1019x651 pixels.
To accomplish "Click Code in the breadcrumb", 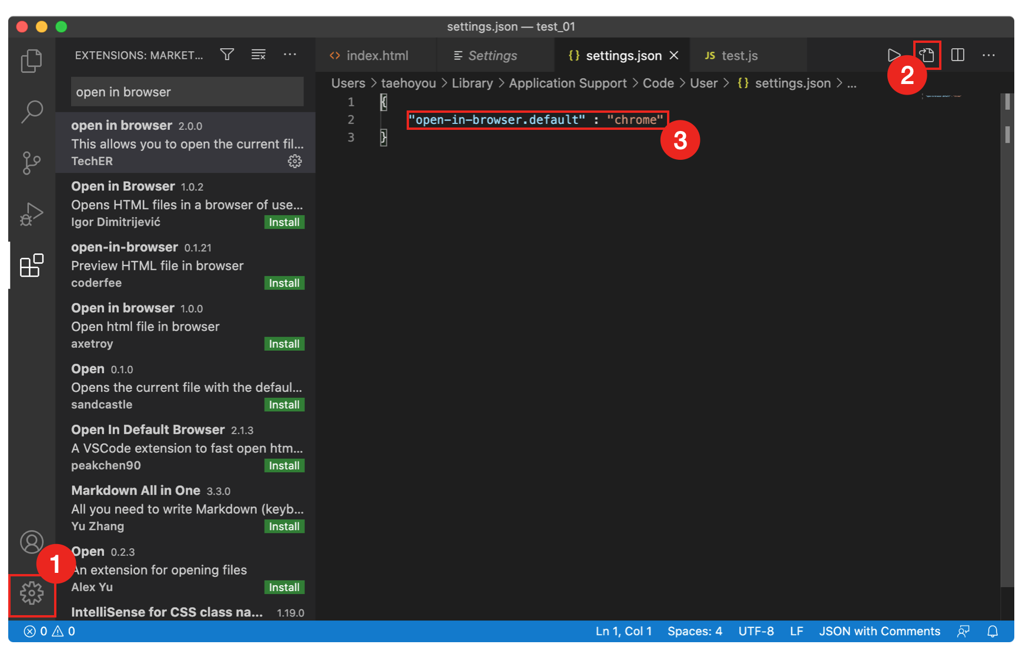I will pyautogui.click(x=658, y=83).
